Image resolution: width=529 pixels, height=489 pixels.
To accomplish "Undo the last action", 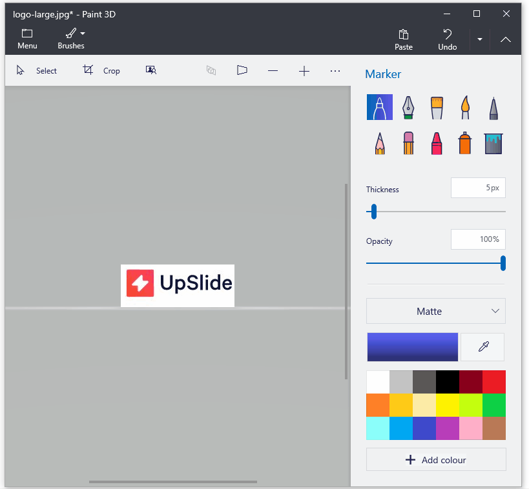I will 448,40.
